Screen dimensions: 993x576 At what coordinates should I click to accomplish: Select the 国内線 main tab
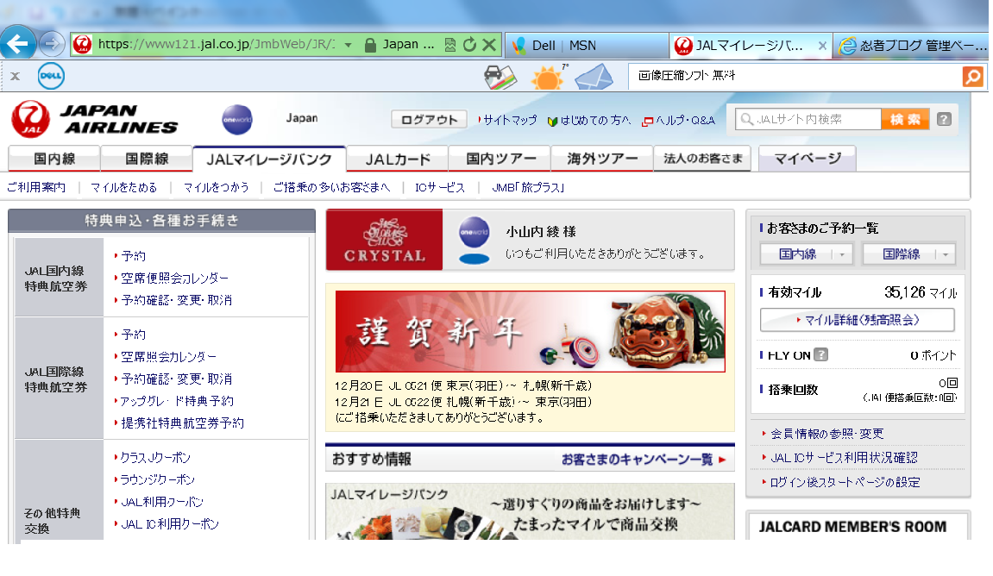click(x=53, y=159)
